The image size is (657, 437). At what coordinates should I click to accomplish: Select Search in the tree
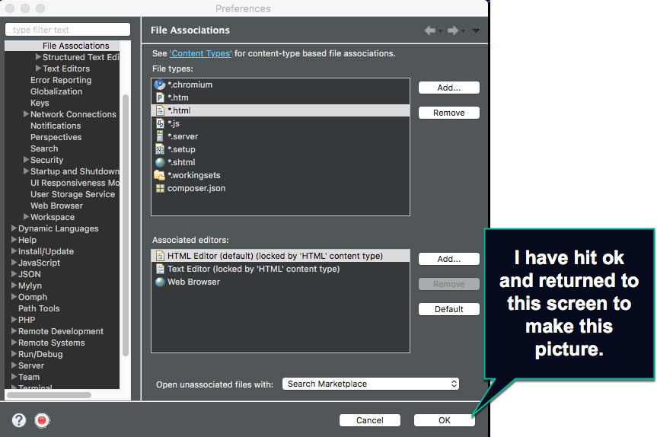click(x=44, y=148)
